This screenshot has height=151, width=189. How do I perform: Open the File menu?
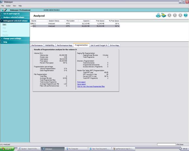(3, 6)
